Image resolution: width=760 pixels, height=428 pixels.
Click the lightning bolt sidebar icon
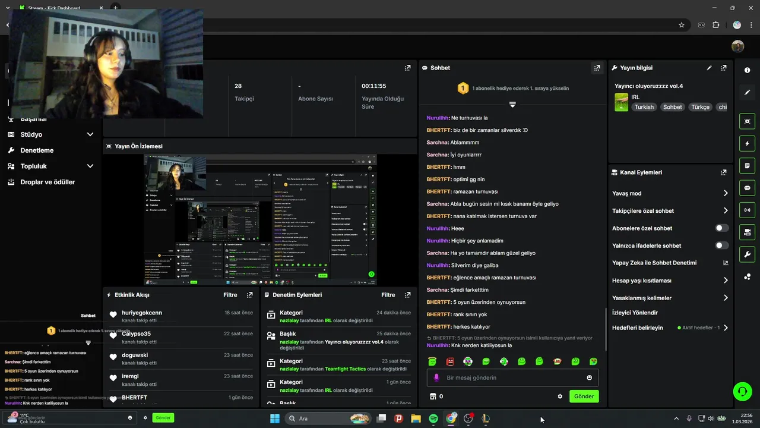coord(747,143)
